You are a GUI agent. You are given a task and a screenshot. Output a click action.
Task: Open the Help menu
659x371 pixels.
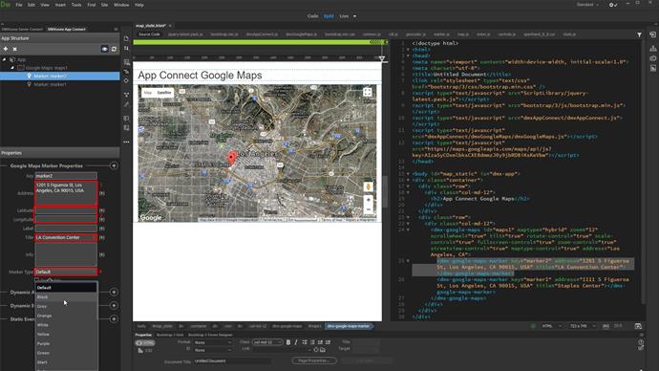pyautogui.click(x=139, y=5)
